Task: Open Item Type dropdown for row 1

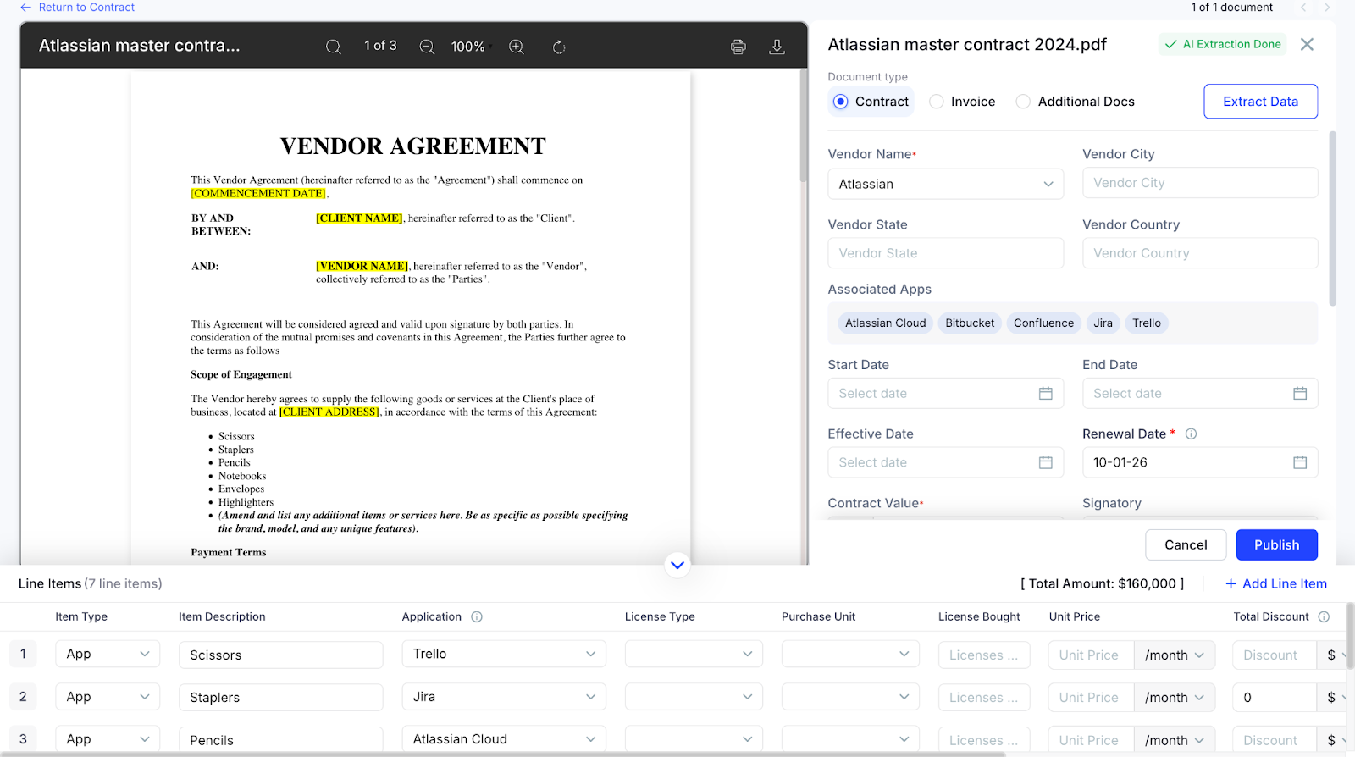Action: tap(108, 654)
